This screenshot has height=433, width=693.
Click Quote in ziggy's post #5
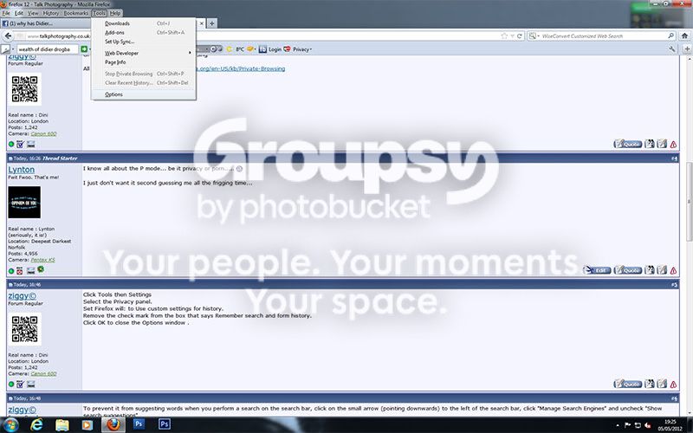[627, 384]
